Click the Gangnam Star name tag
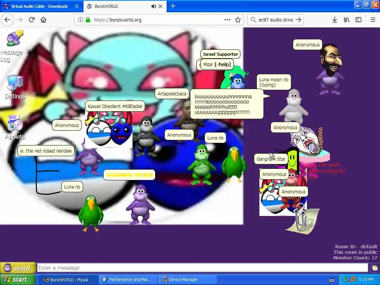Viewport: 380px width, 285px height. pos(271,159)
